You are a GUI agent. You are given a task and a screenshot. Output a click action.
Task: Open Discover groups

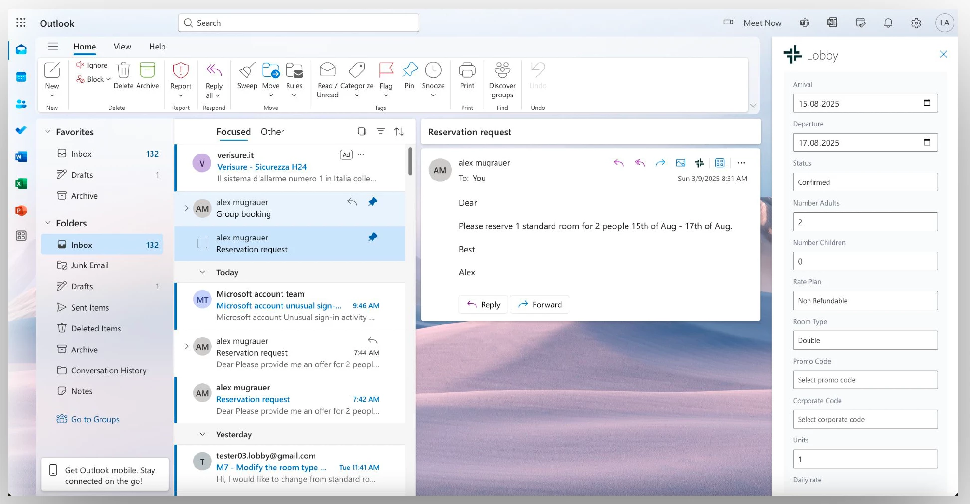(x=502, y=80)
